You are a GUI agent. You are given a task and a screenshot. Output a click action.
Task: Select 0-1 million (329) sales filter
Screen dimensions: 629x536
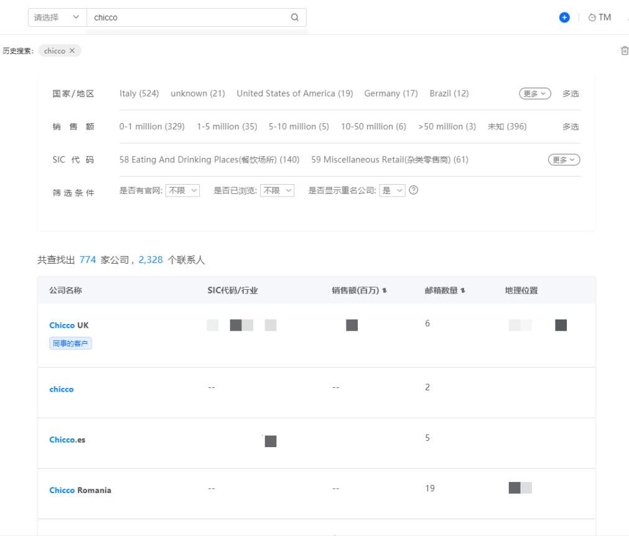[152, 127]
